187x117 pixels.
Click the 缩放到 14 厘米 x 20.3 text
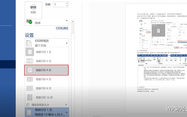pyautogui.click(x=50, y=114)
